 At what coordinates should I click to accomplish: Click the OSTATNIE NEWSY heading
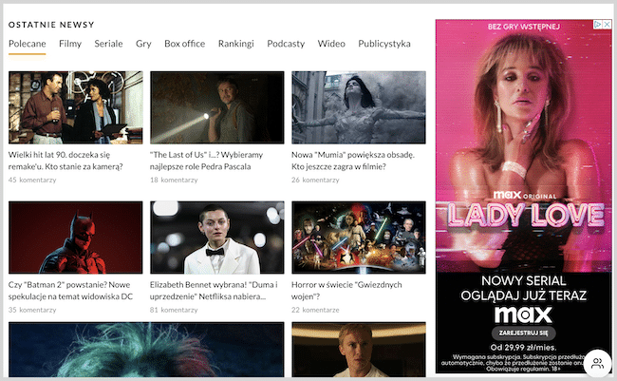click(51, 25)
